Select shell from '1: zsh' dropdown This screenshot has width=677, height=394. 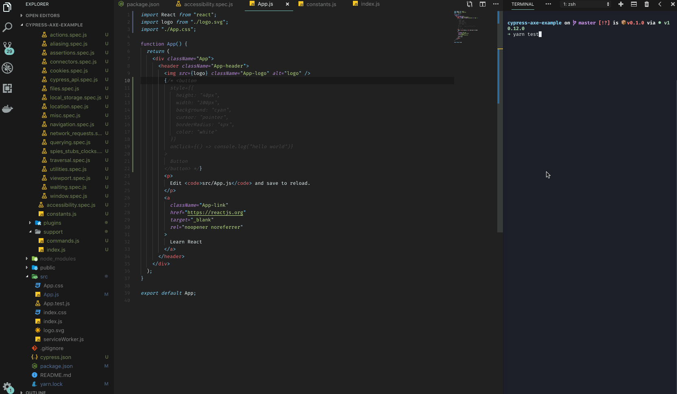(586, 4)
